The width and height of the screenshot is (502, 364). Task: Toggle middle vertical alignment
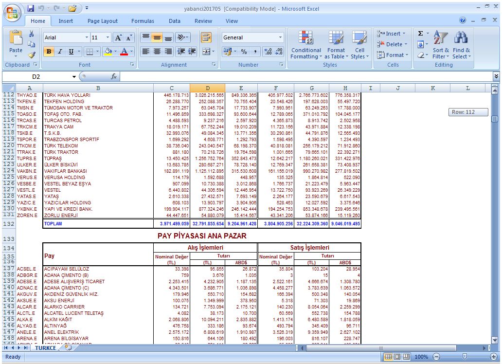tap(157, 37)
